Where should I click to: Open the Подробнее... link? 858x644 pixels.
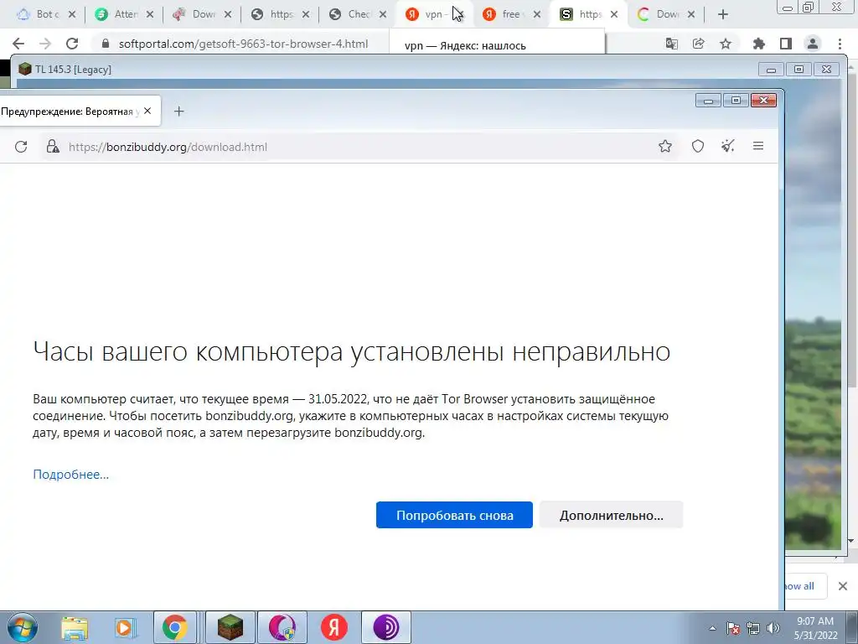70,475
